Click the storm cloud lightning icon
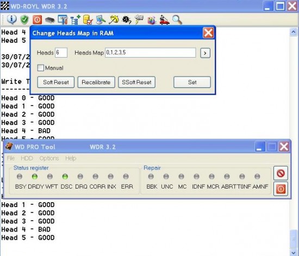Image resolution: width=299 pixels, height=256 pixels. [139, 20]
